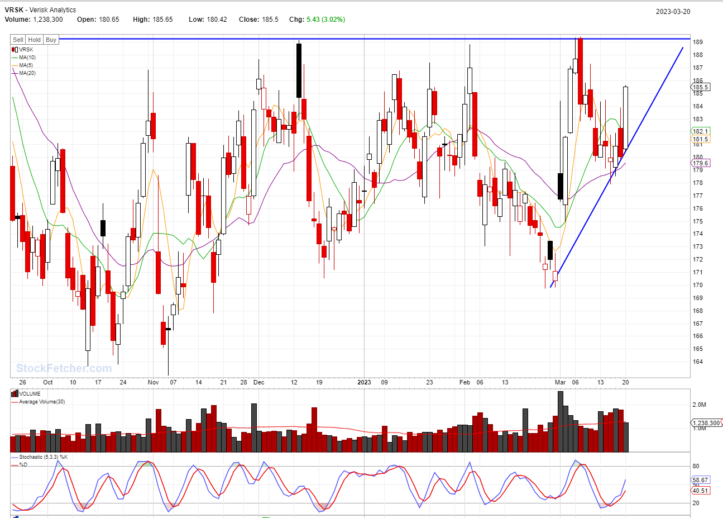
Task: Click the Mar label on time axis
Action: [560, 382]
